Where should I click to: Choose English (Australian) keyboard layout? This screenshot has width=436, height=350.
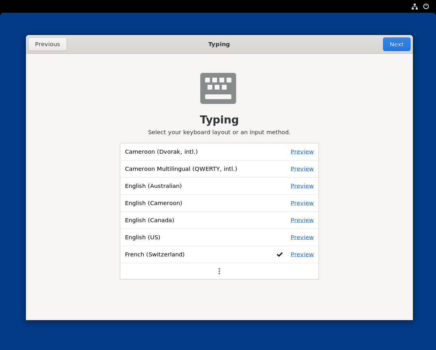pyautogui.click(x=153, y=186)
